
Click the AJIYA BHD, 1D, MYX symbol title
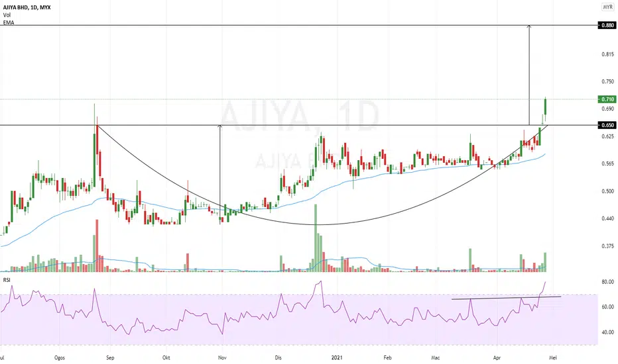(x=27, y=7)
